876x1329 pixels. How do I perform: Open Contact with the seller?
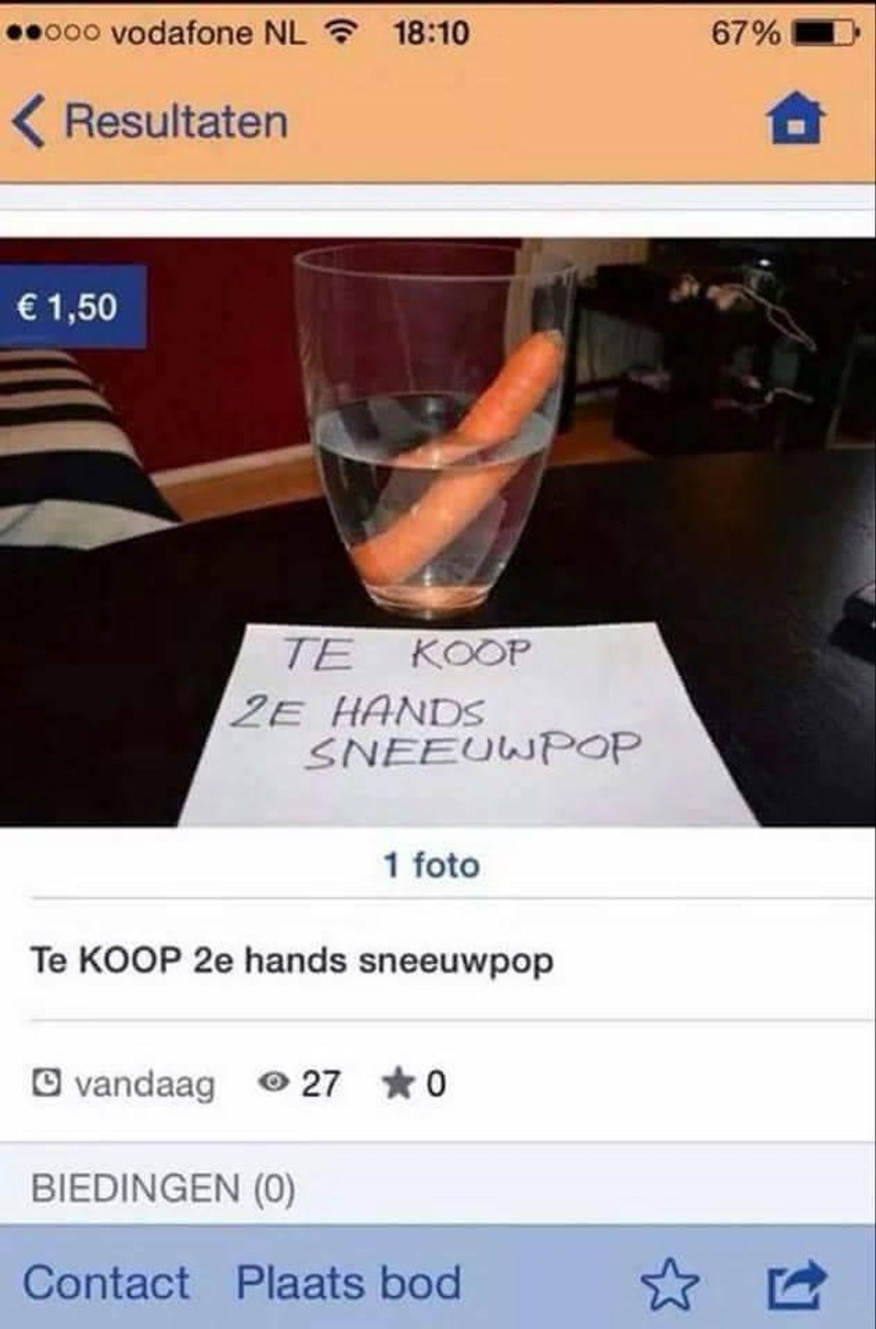[x=107, y=1283]
